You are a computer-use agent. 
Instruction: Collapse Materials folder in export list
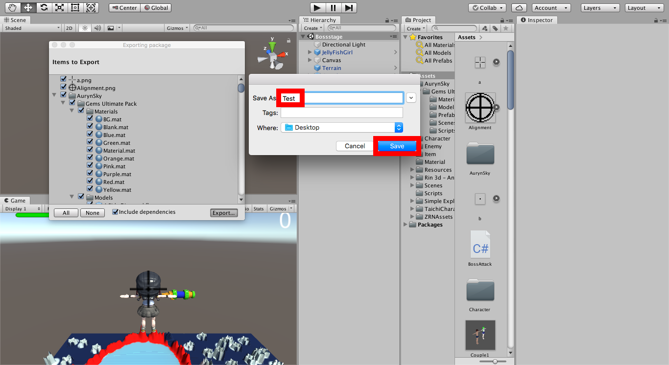tap(72, 111)
